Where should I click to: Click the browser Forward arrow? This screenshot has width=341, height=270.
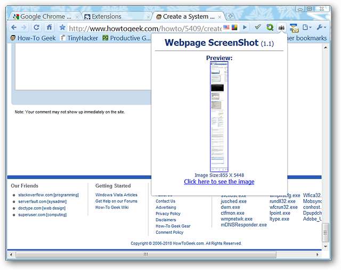tap(24, 27)
